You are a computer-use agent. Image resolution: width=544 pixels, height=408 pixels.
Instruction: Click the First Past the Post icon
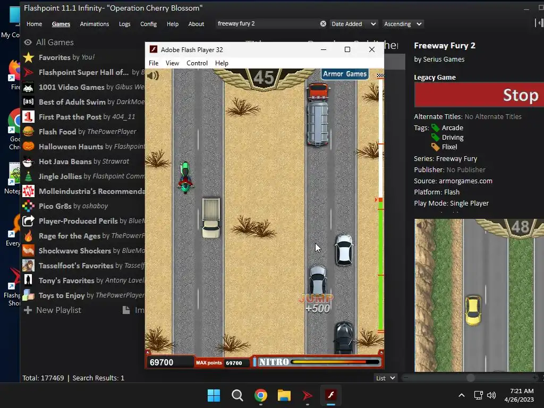click(x=29, y=116)
